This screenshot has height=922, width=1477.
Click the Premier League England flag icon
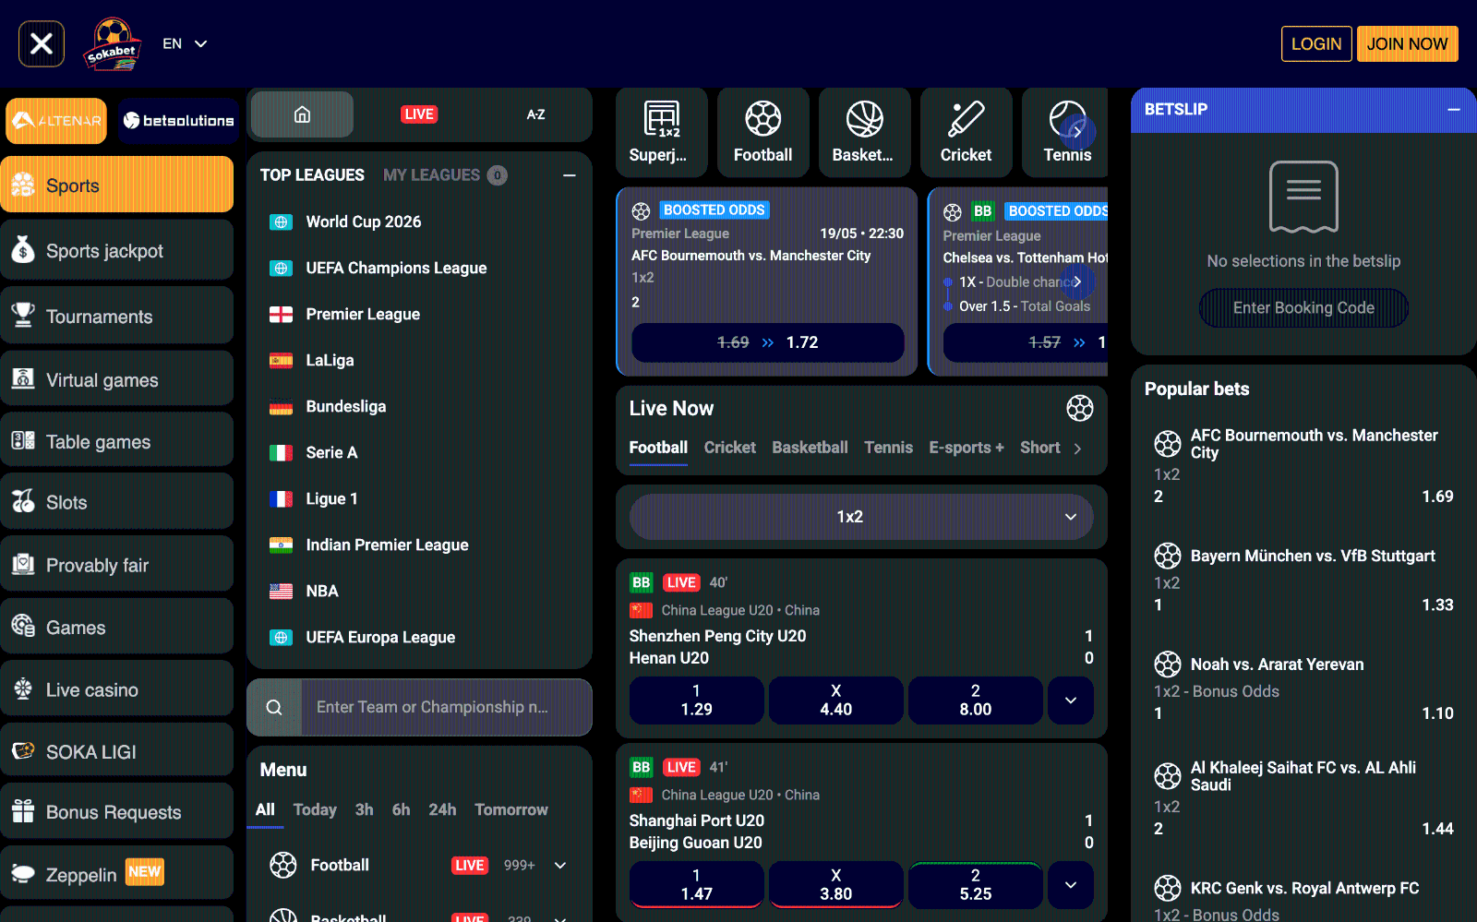click(281, 315)
